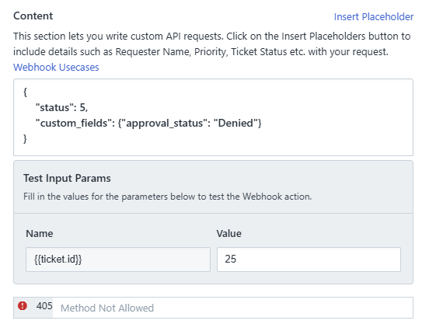This screenshot has width=429, height=324.
Task: Click the Fill in the values description text
Action: click(x=167, y=197)
